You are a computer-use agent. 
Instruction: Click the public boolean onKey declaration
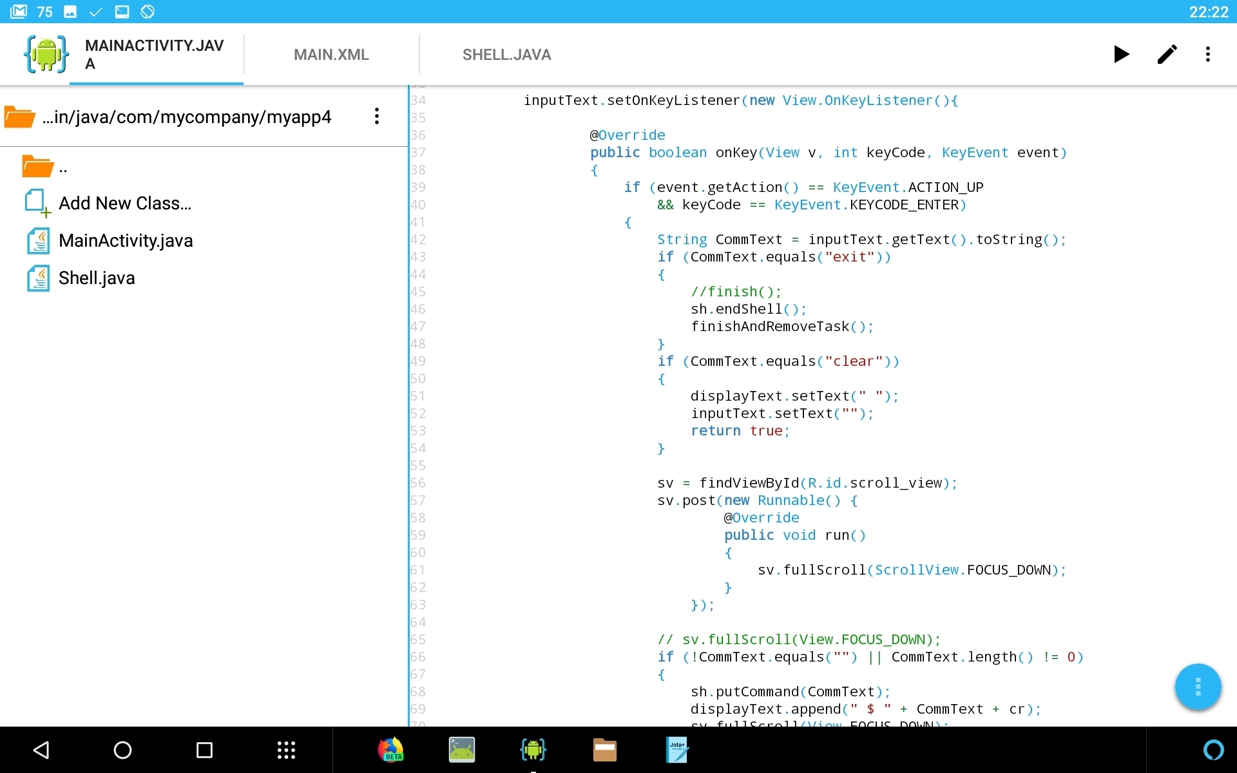[x=829, y=153]
